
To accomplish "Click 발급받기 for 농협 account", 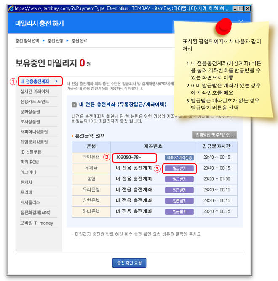I will 179,179.
